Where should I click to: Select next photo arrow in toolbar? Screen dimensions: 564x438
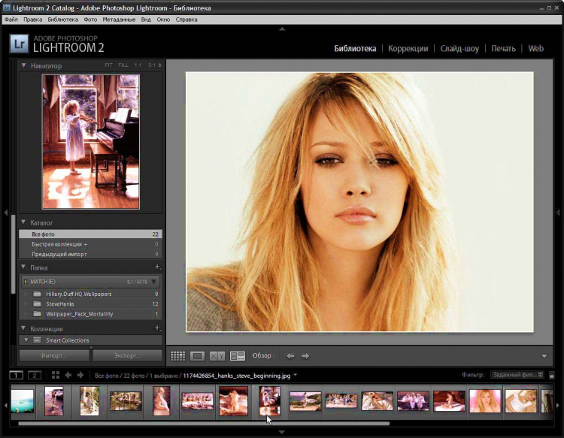305,355
